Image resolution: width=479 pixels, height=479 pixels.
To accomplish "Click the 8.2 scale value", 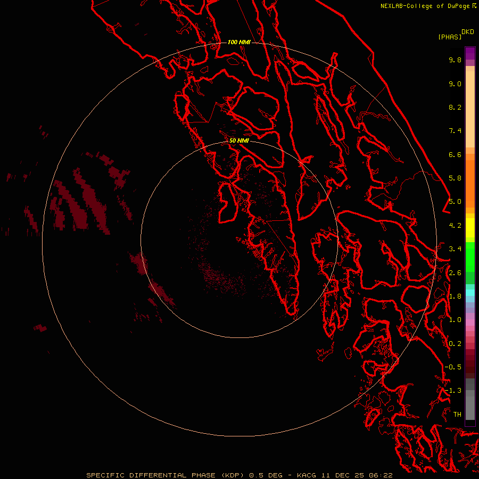I will point(455,107).
